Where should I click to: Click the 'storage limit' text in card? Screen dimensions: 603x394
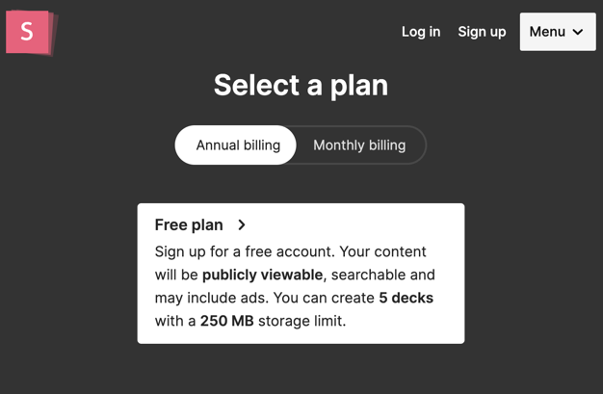(x=301, y=321)
